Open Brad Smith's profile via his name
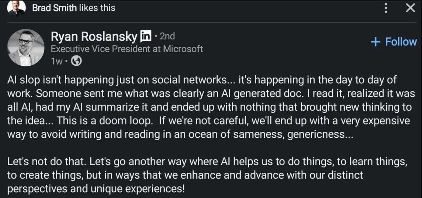 [x=54, y=8]
